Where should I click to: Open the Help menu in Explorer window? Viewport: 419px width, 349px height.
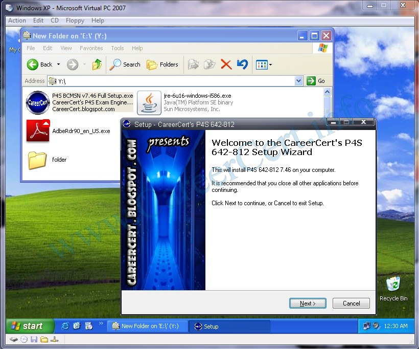[137, 48]
